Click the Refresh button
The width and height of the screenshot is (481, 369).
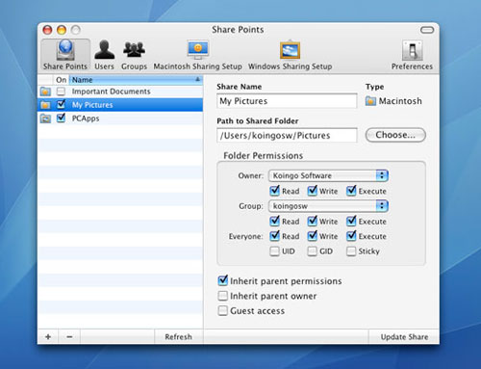click(178, 337)
